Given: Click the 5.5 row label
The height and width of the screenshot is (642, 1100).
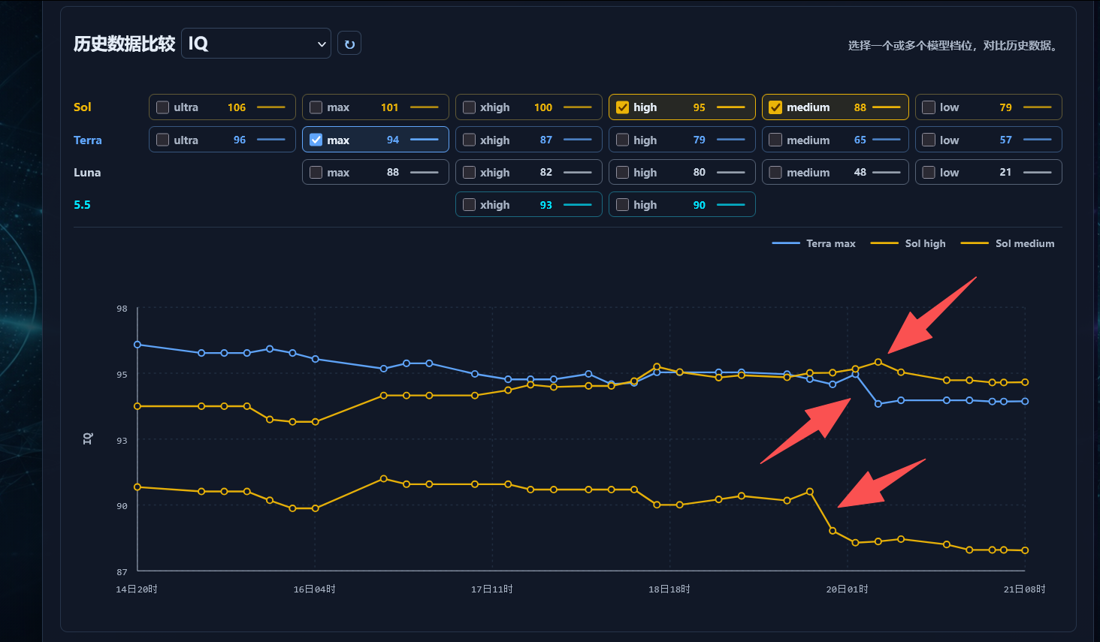Looking at the screenshot, I should (82, 204).
